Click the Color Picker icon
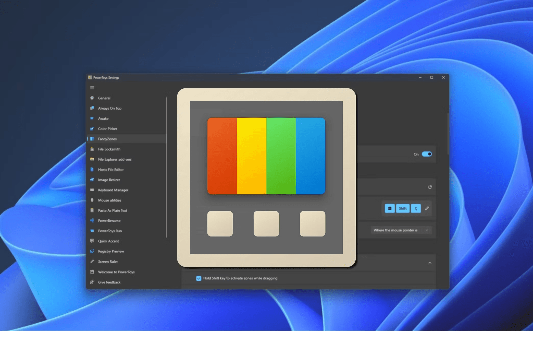This screenshot has height=355, width=533. point(92,128)
